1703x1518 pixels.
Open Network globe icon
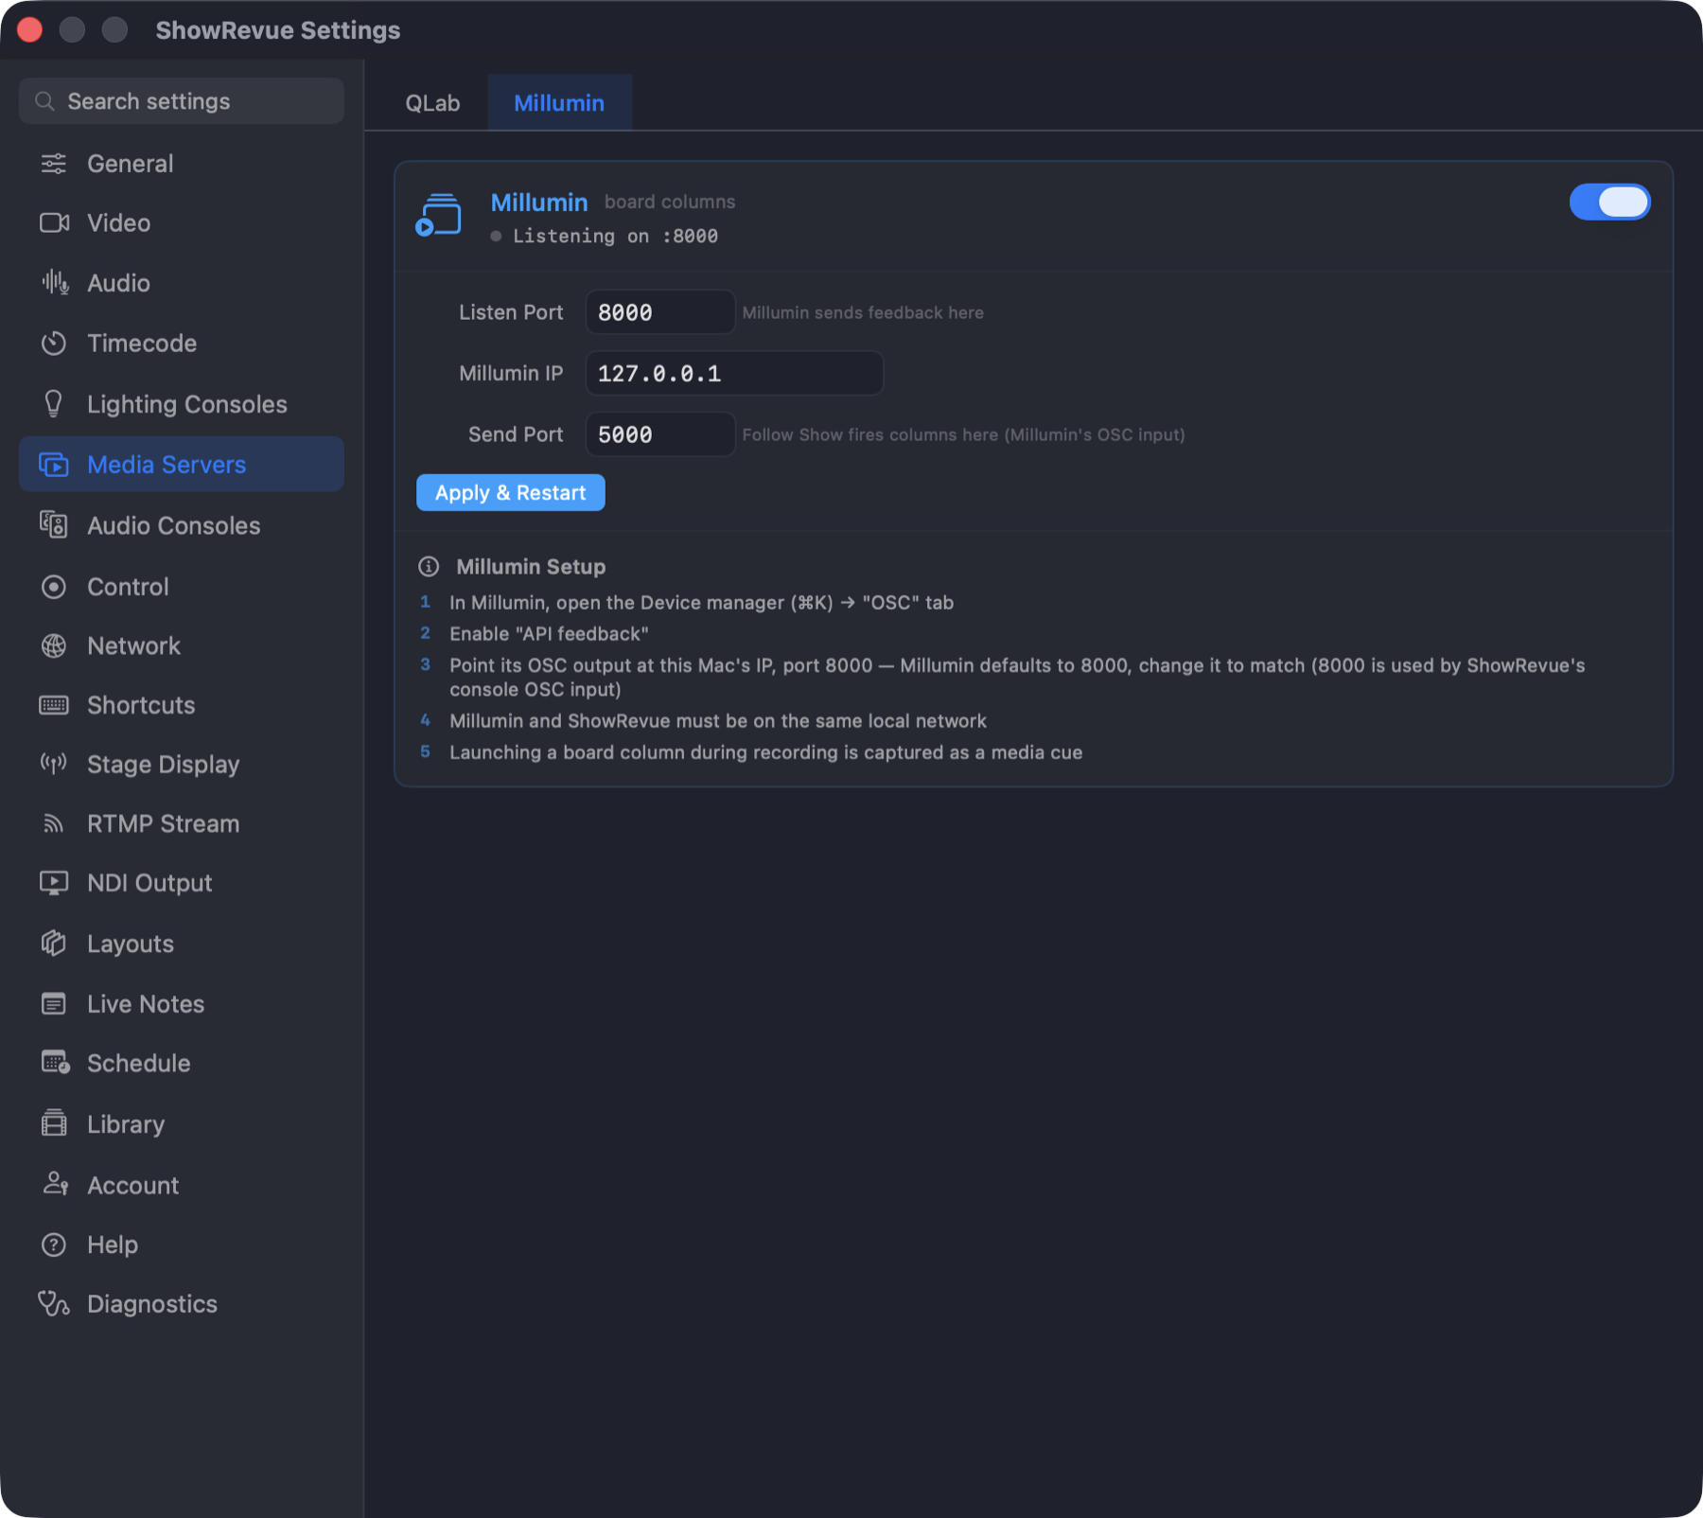point(54,646)
